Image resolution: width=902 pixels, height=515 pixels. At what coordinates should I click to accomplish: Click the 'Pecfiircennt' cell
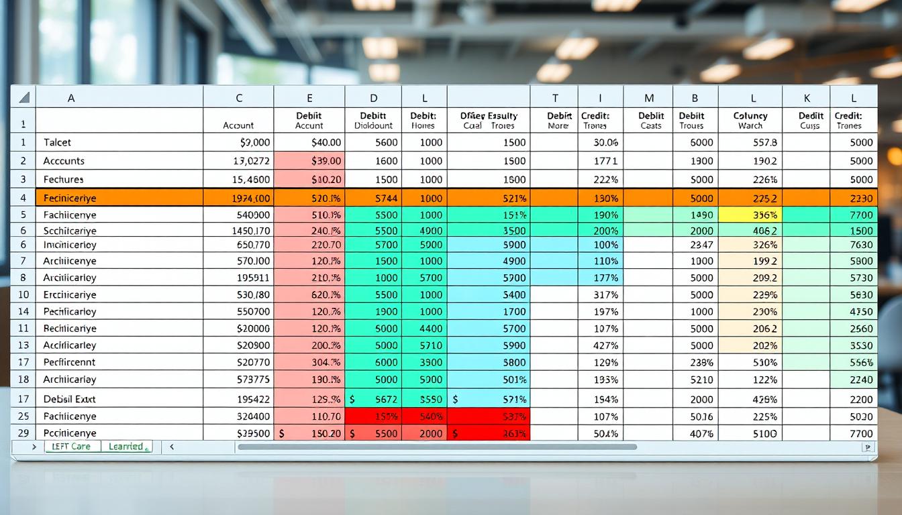tap(119, 362)
